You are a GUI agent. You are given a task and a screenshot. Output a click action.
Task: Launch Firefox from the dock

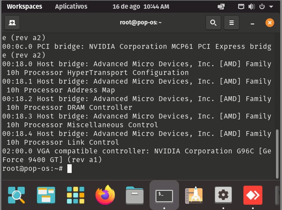coord(105,195)
